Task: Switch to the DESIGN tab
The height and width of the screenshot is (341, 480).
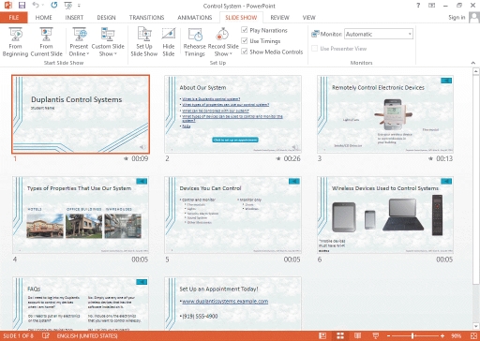Action: (106, 18)
